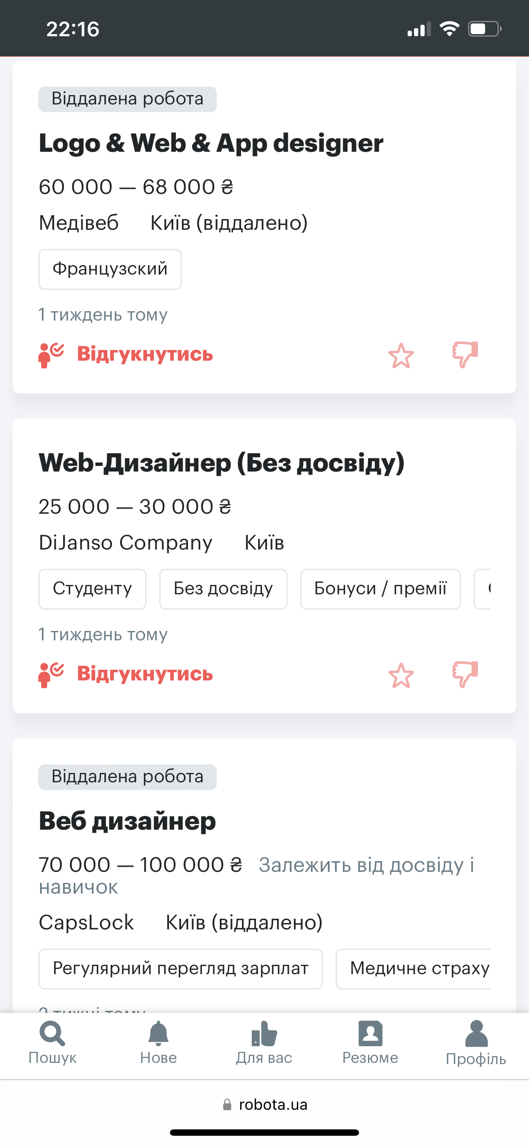Star the Web-Дизайнер (Без досвіду) vacancy
This screenshot has width=529, height=1146.
(x=401, y=675)
